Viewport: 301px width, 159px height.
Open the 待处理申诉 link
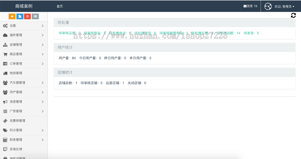(120, 33)
